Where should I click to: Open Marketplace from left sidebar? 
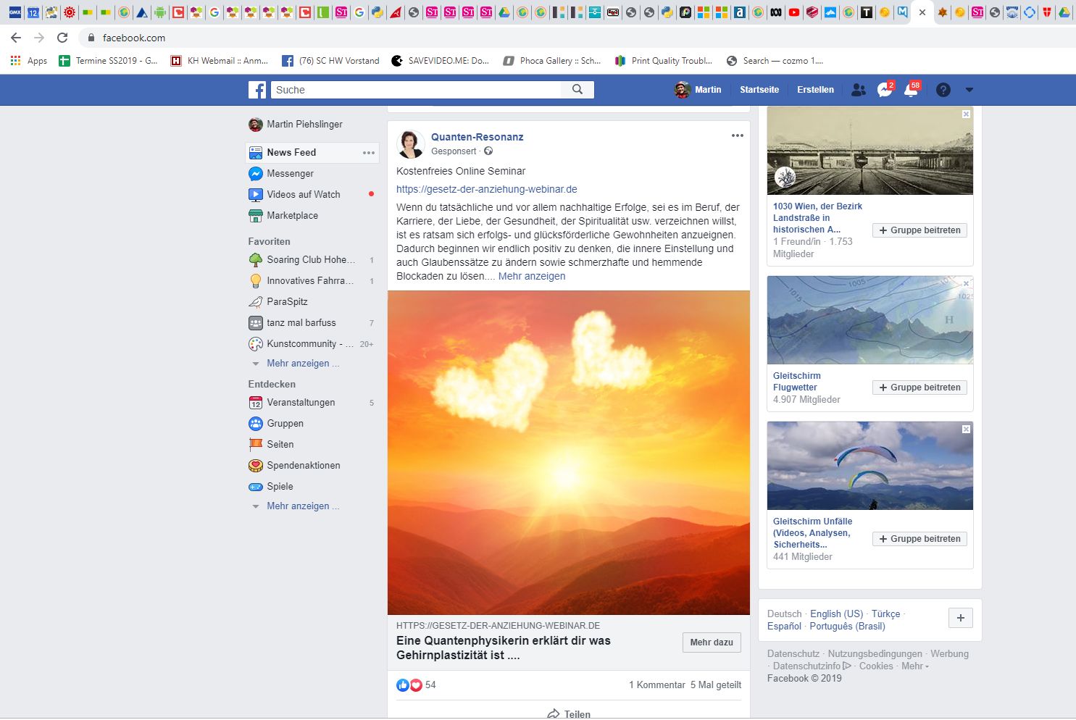pyautogui.click(x=292, y=215)
